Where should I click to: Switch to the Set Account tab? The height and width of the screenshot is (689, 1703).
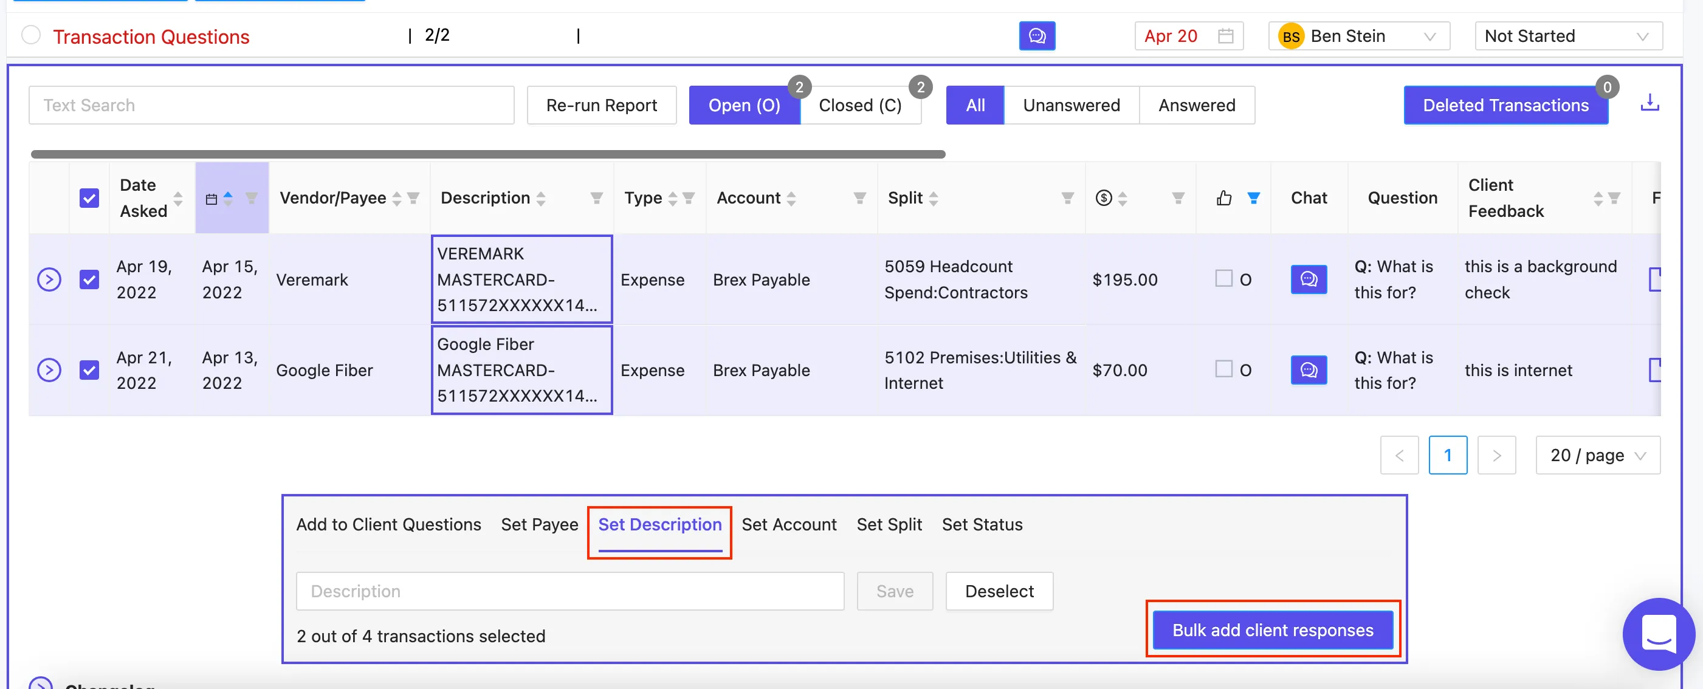tap(789, 524)
